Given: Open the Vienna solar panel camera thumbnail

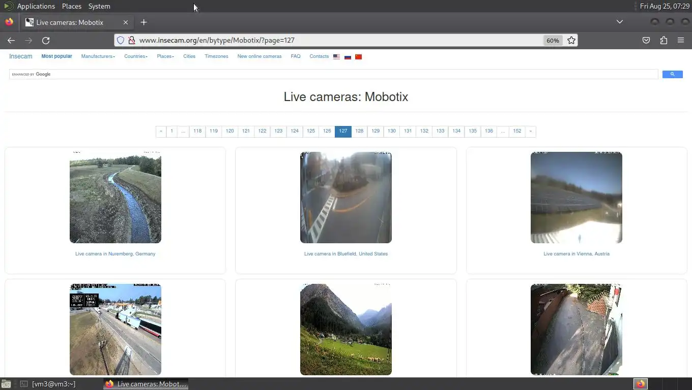Looking at the screenshot, I should [576, 197].
